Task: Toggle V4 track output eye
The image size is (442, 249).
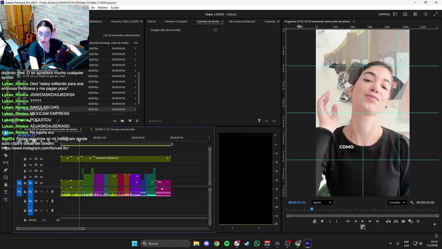Action: point(41,165)
